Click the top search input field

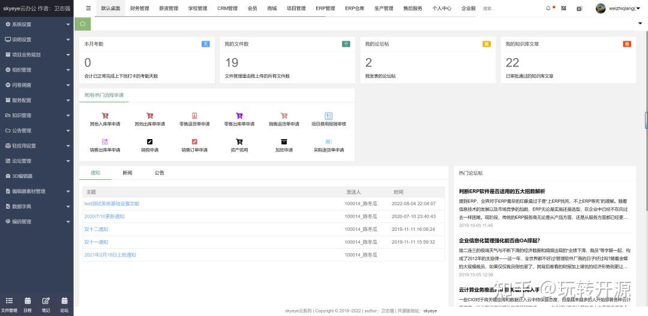[507, 8]
